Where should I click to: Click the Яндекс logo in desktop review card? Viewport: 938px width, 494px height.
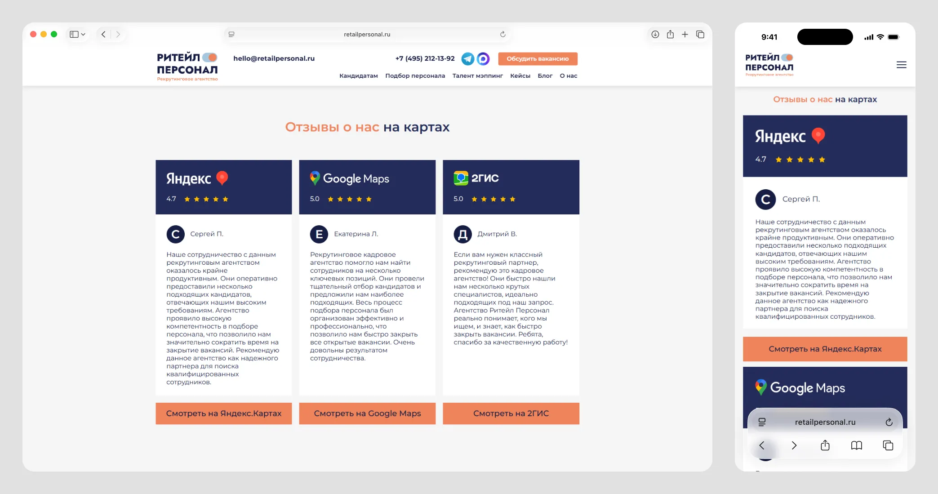click(x=197, y=178)
